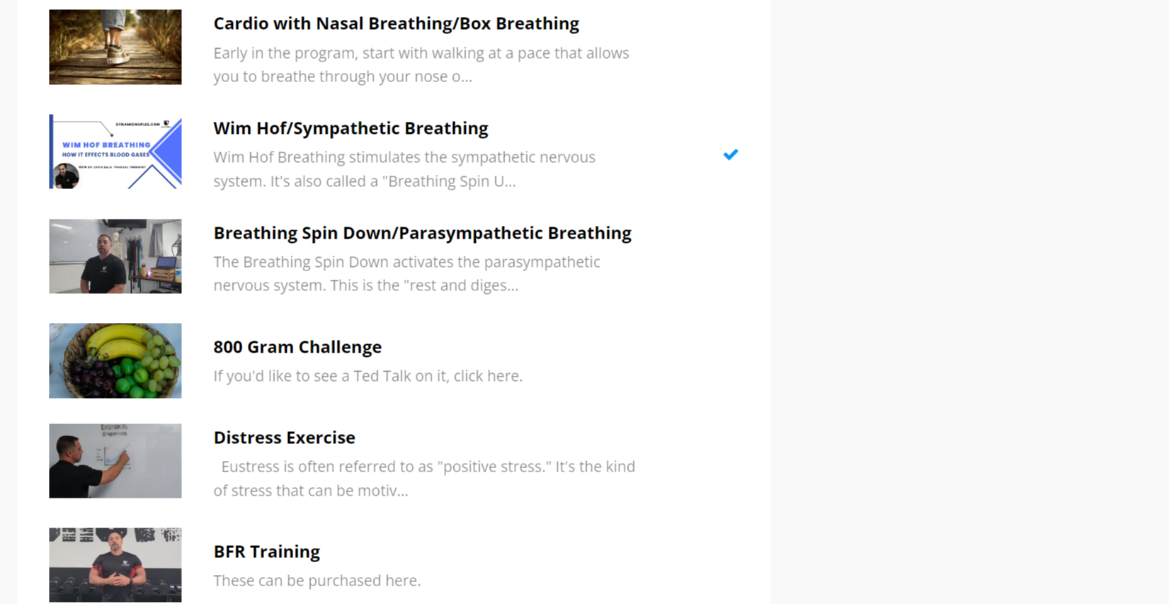The width and height of the screenshot is (1169, 604).
Task: Open 'Breathing Spin Down/Parasympathetic Breathing' lesson title
Action: [422, 233]
